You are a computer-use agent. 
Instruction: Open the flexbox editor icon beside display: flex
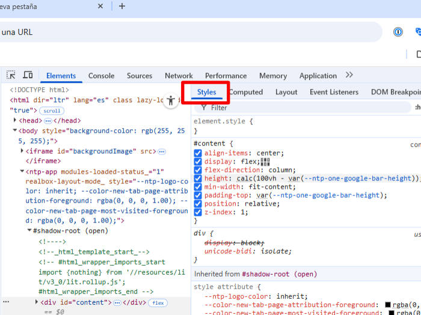tap(265, 162)
